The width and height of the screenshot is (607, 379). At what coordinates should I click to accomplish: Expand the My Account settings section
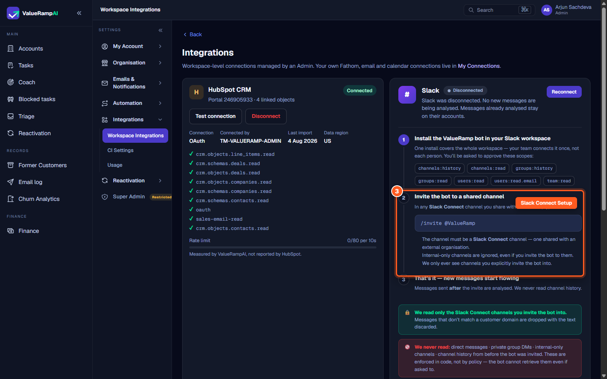click(160, 46)
